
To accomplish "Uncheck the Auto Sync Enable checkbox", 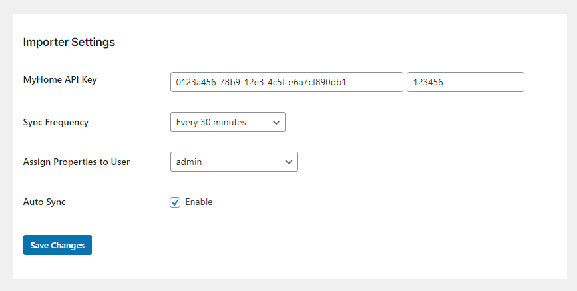I will 176,202.
